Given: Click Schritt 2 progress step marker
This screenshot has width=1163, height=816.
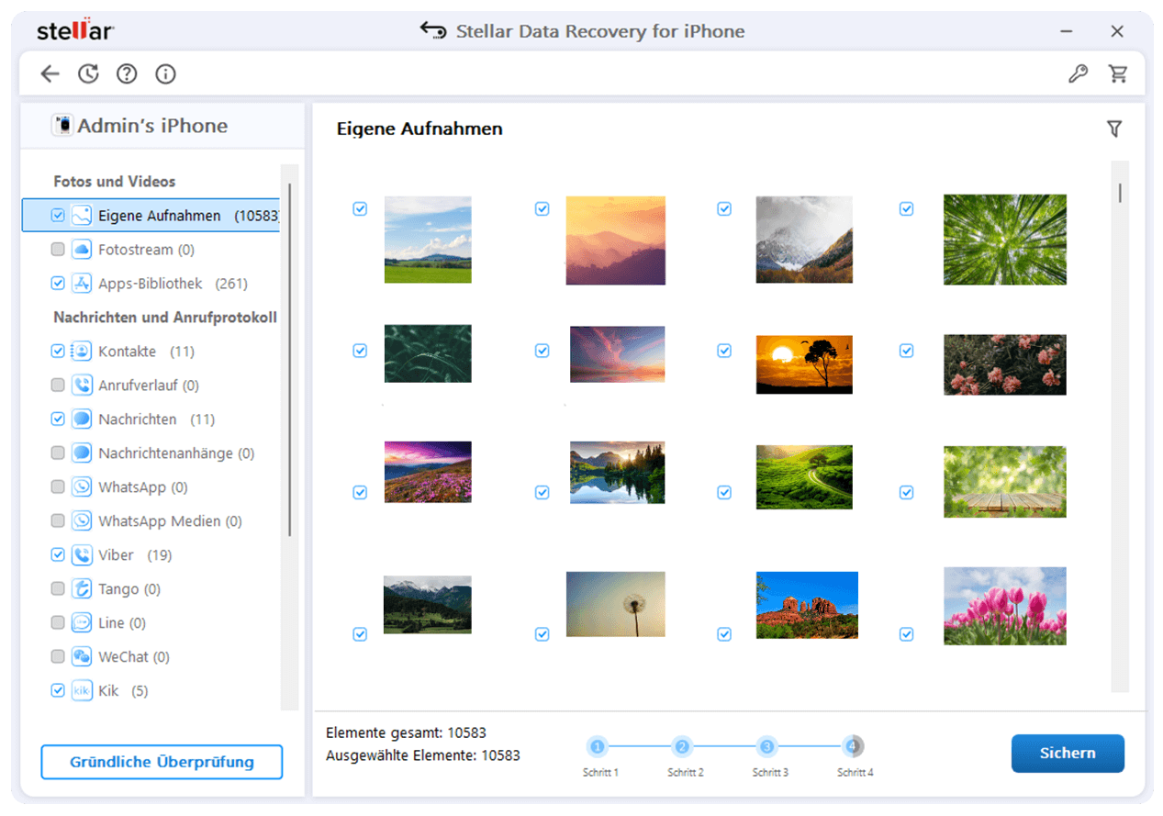Looking at the screenshot, I should point(682,746).
